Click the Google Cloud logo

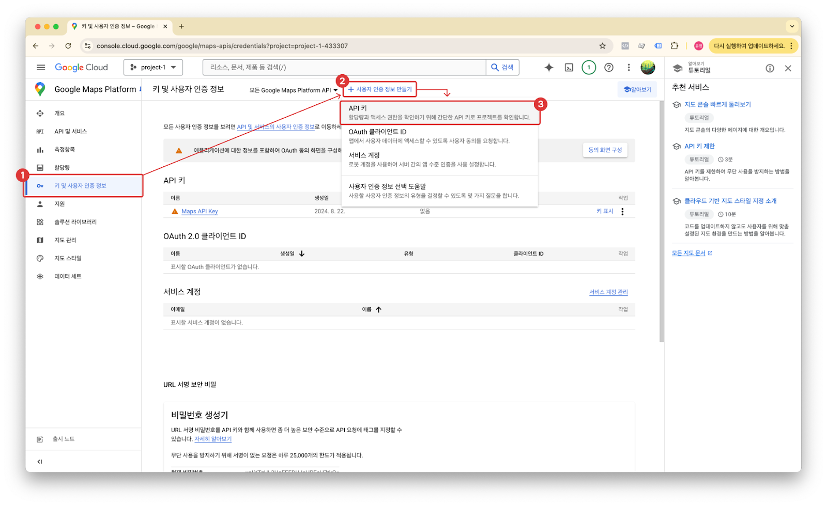tap(81, 67)
